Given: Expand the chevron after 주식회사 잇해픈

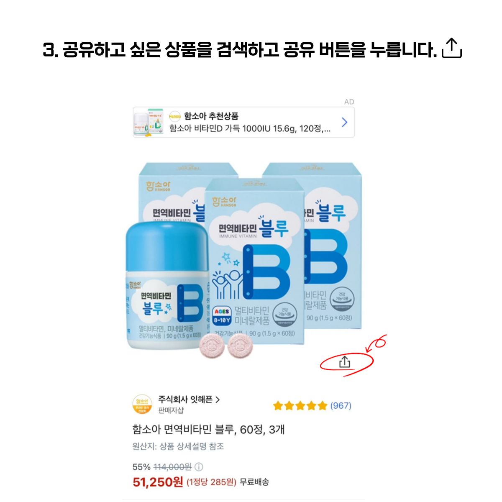Looking at the screenshot, I should 218,400.
